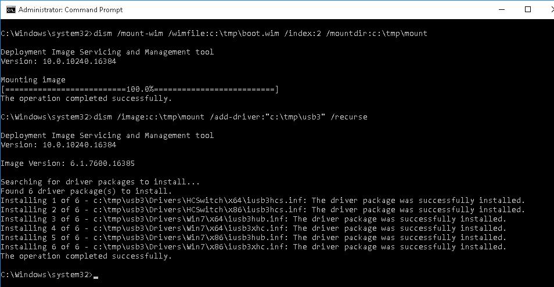Click the 'Mounting image' text line
This screenshot has height=287, width=554.
tap(33, 80)
